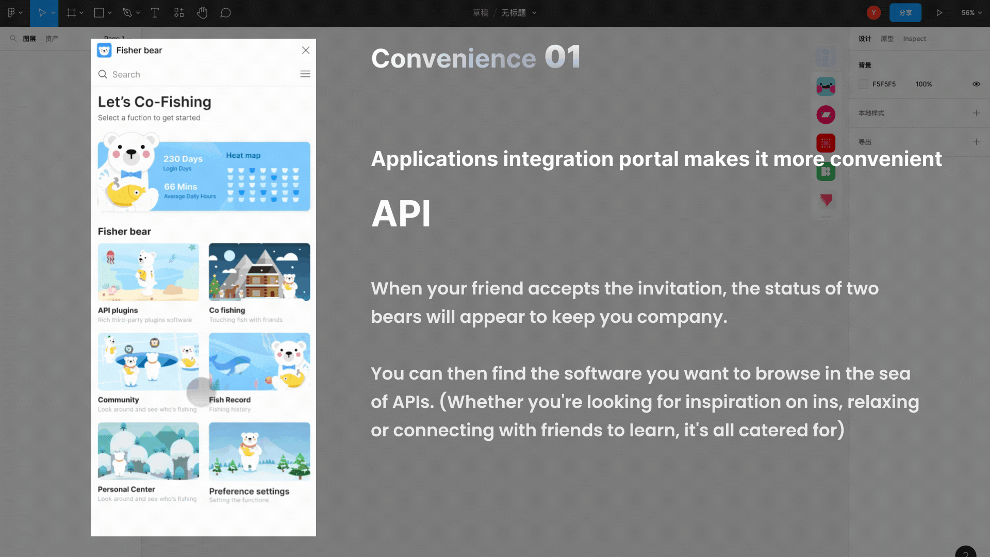This screenshot has width=990, height=557.
Task: Select the Move tool in toolbar
Action: point(42,13)
